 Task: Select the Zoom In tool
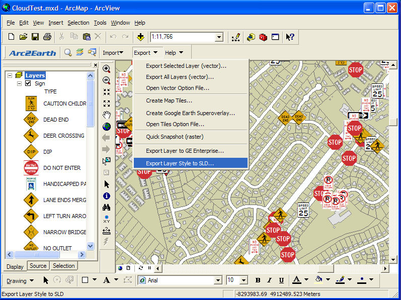pyautogui.click(x=106, y=69)
